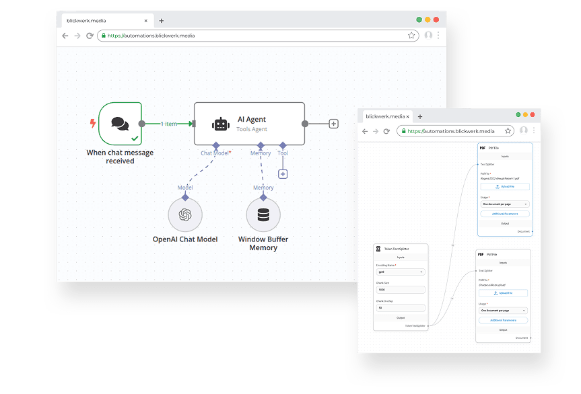
Task: Open the three-dot menu in the small window
Action: (534, 130)
